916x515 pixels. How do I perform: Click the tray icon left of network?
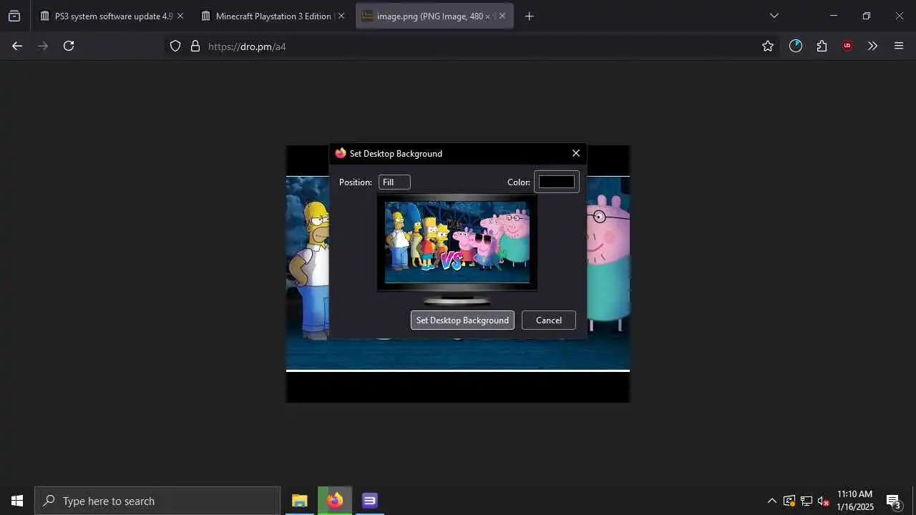tap(789, 501)
